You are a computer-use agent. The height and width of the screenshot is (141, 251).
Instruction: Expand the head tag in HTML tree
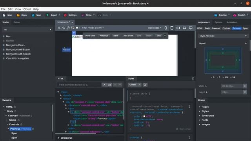point(61,95)
